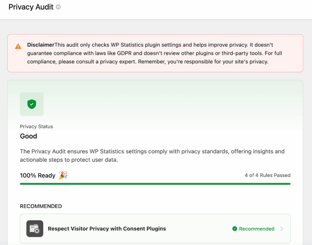Click the green 100% Ready progress bar
Image resolution: width=312 pixels, height=245 pixels.
(155, 183)
